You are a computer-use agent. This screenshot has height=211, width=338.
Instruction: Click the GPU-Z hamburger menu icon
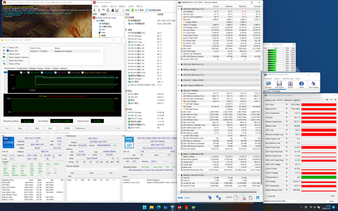point(335,100)
